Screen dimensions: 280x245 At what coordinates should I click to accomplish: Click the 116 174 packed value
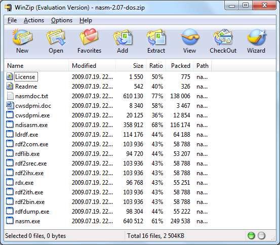pos(180,125)
